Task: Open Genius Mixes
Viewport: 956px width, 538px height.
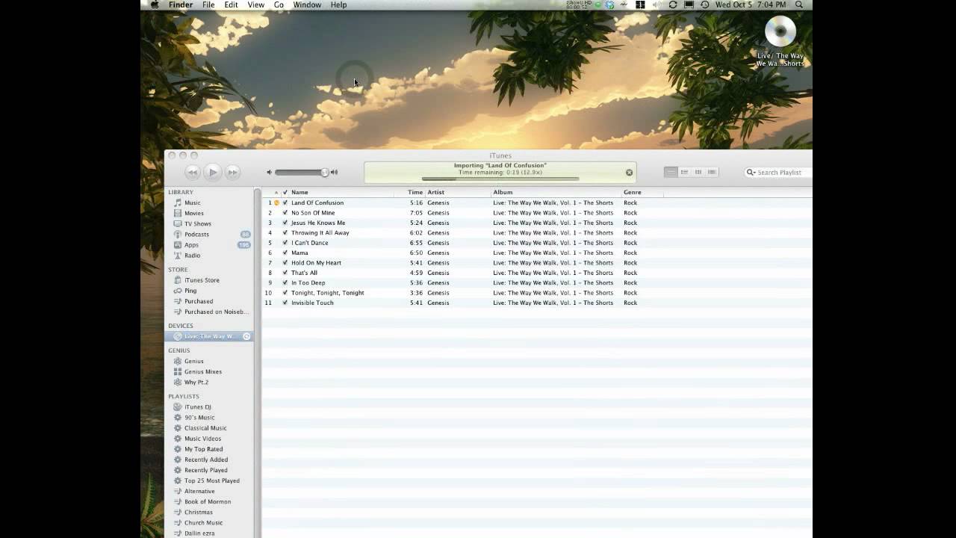Action: tap(203, 371)
